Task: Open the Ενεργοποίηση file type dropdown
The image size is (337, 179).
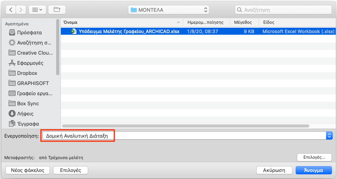Action: pyautogui.click(x=187, y=136)
